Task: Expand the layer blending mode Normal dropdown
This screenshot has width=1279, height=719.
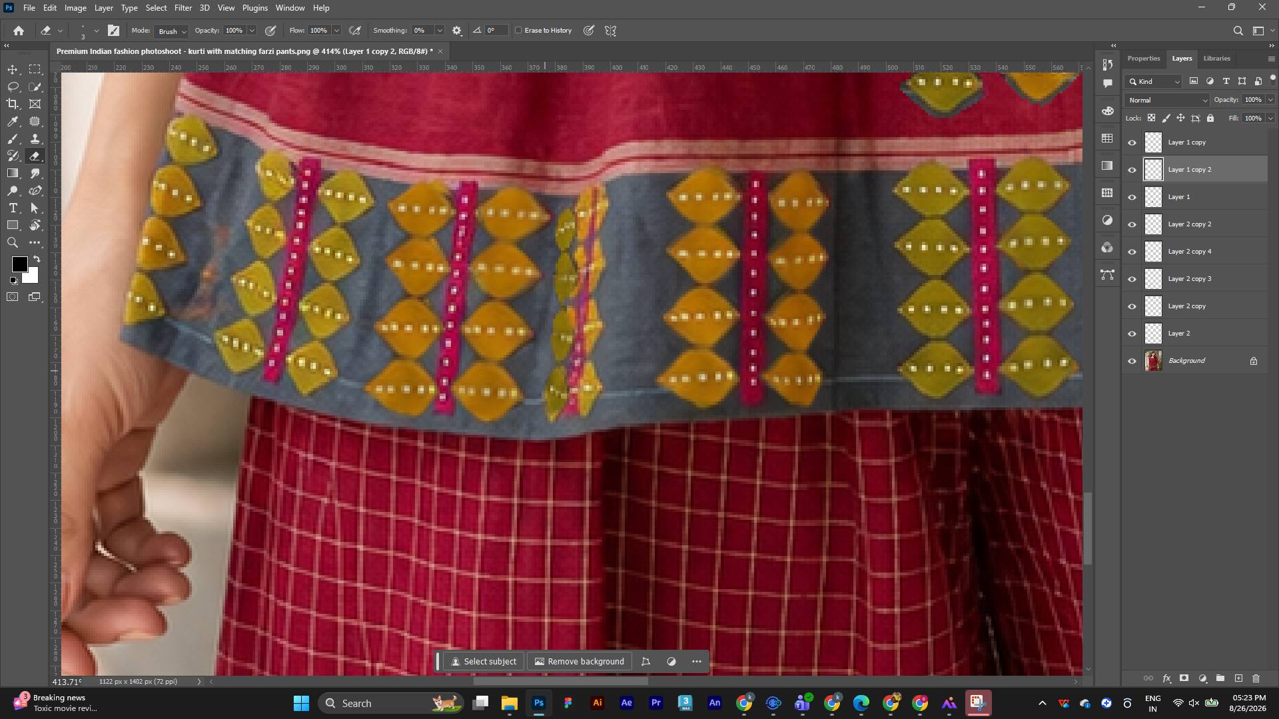Action: point(1166,101)
